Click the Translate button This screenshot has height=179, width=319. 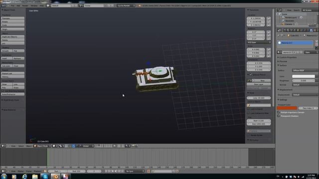click(12, 18)
